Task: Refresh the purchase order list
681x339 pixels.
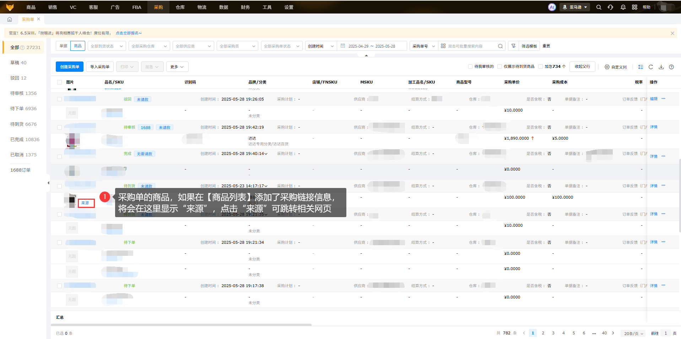Action: tap(651, 67)
